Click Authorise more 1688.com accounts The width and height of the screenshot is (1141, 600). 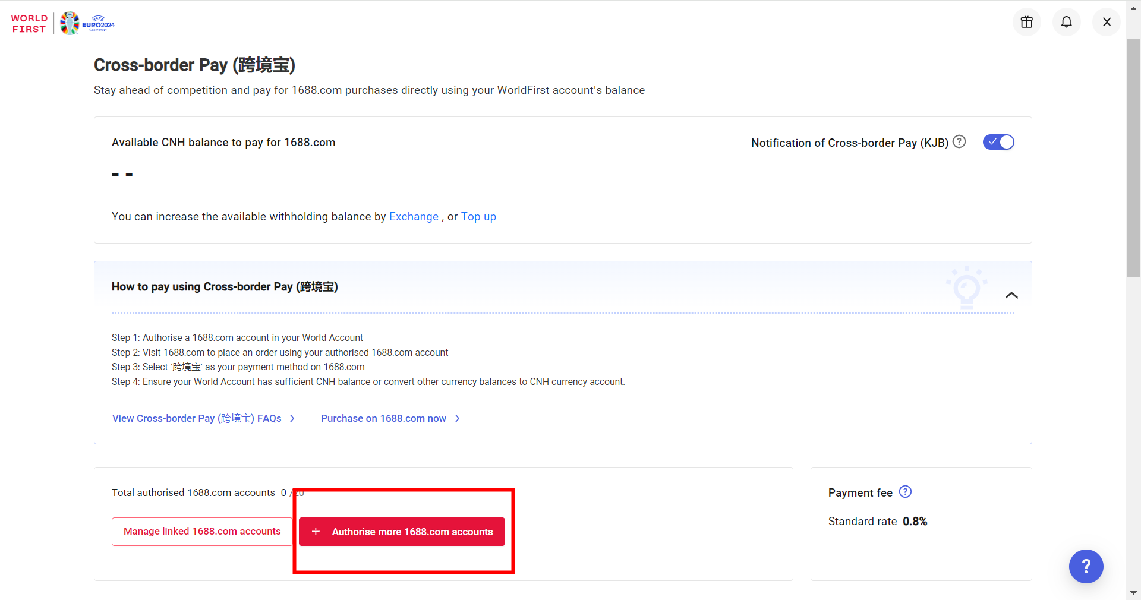click(x=412, y=532)
